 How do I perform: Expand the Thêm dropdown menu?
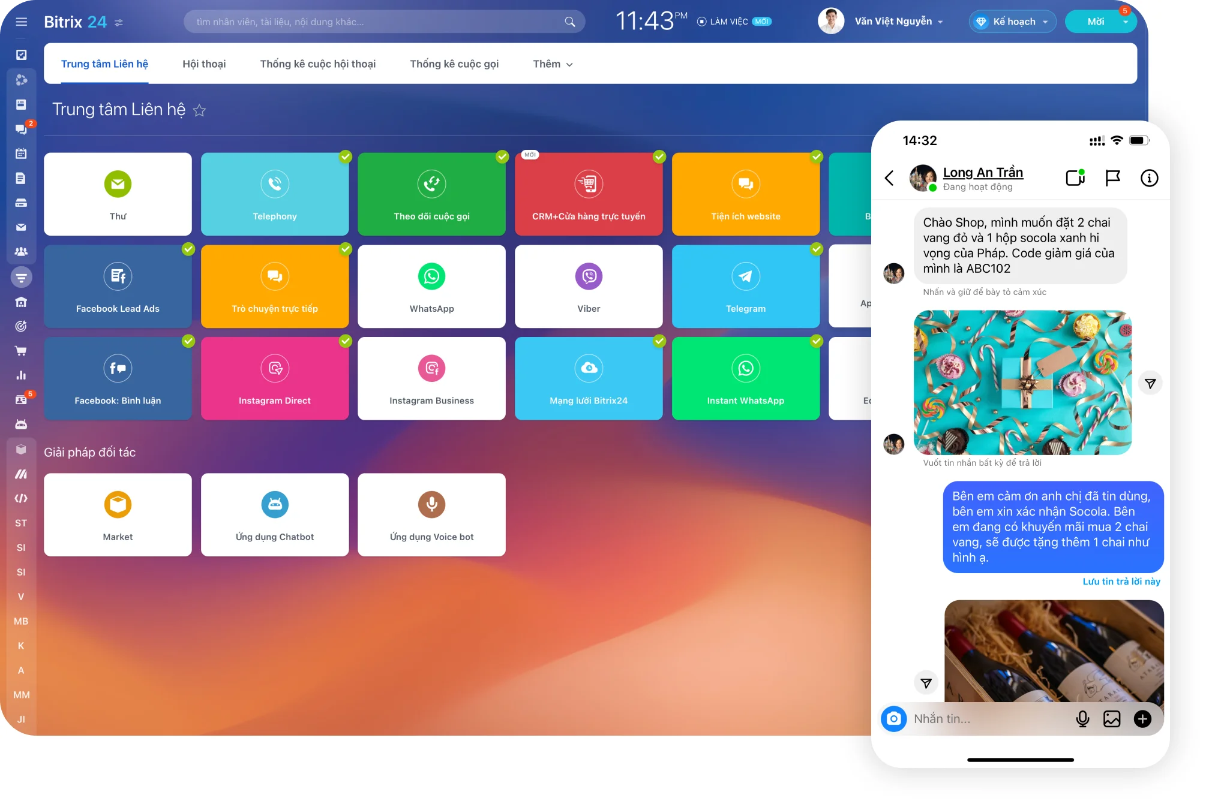coord(551,64)
